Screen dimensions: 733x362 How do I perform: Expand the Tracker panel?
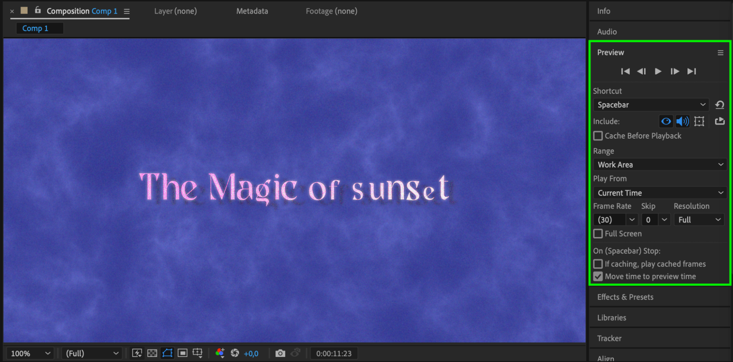pos(609,338)
